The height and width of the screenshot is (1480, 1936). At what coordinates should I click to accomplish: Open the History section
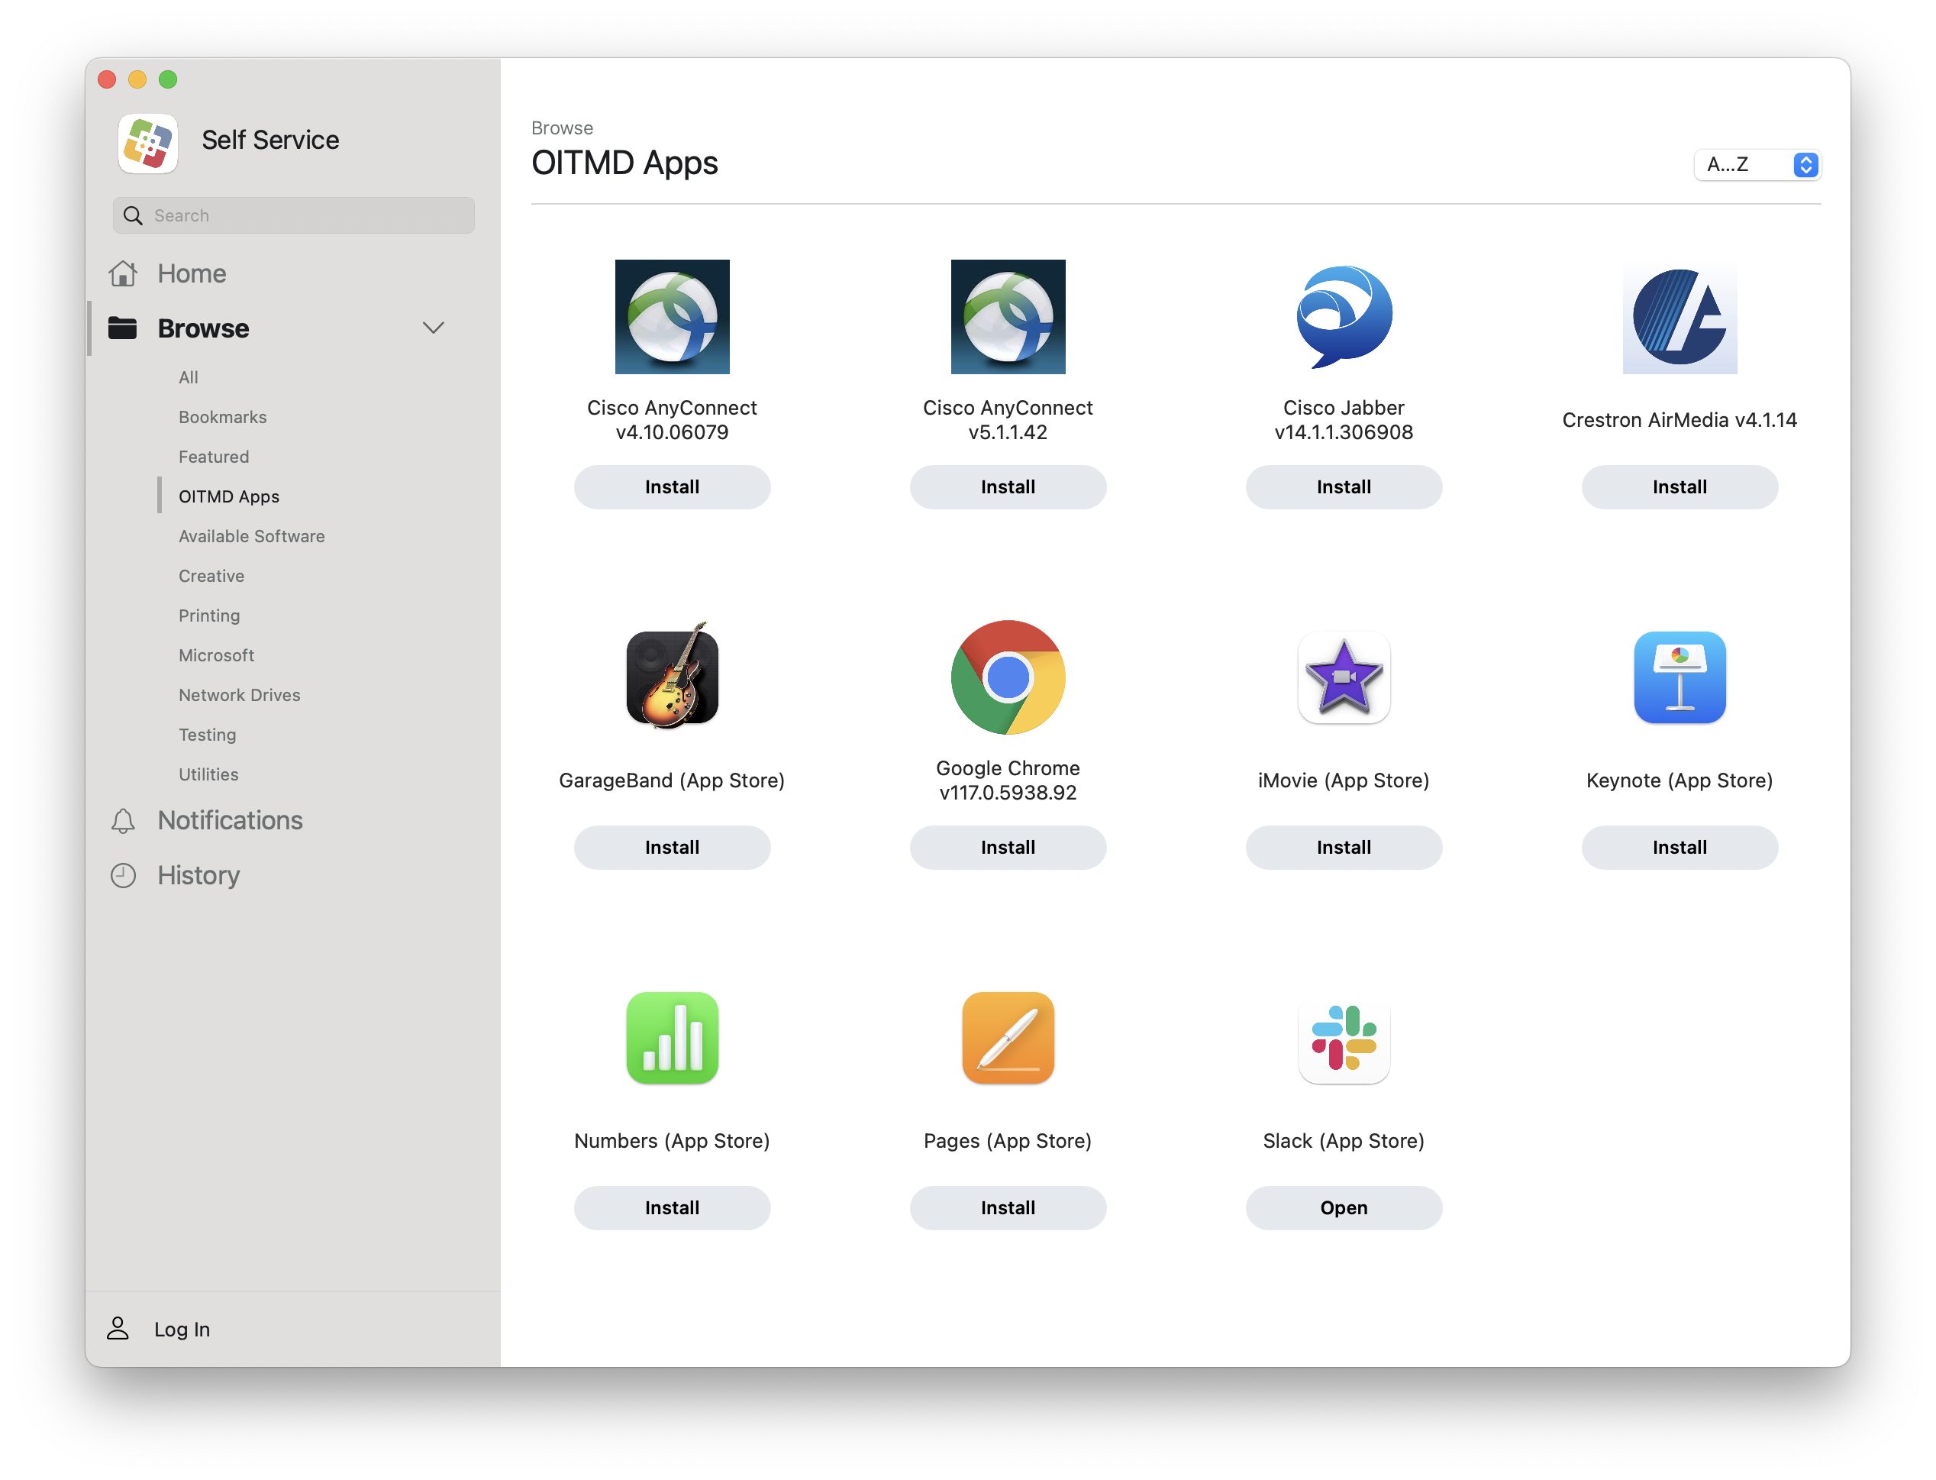pyautogui.click(x=198, y=874)
